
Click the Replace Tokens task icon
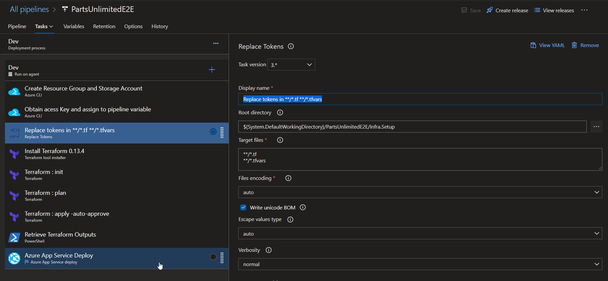click(14, 133)
